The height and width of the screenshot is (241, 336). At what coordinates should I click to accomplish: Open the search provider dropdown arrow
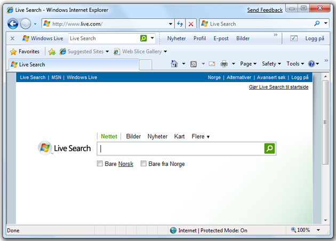click(x=326, y=23)
